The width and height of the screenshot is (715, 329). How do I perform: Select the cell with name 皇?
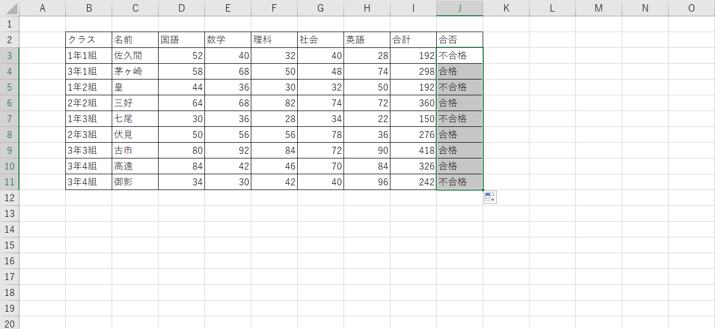click(x=135, y=87)
